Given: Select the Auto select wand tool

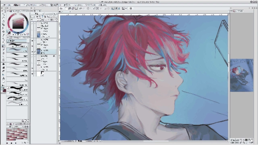Looking at the screenshot, I should coord(3,32).
